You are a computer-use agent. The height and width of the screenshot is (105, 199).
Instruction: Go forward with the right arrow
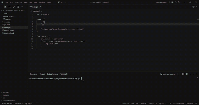(65, 2)
